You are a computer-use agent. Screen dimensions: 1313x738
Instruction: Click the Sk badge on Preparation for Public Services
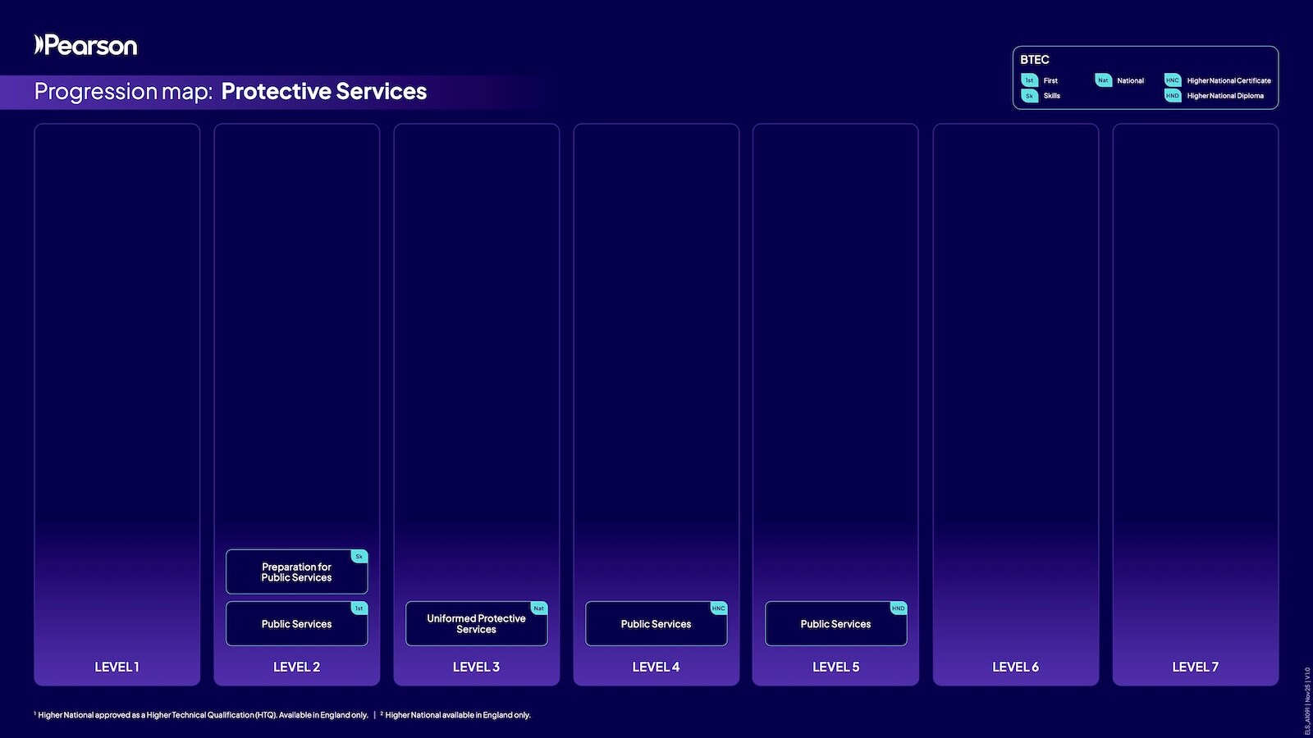359,556
